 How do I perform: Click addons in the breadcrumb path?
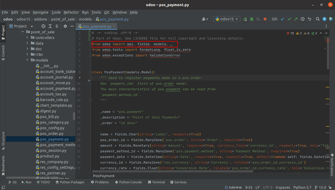pyautogui.click(x=41, y=19)
